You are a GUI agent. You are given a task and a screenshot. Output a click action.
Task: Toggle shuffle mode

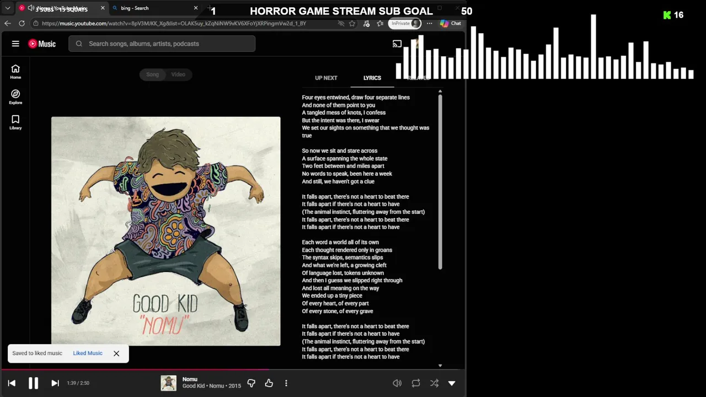434,383
